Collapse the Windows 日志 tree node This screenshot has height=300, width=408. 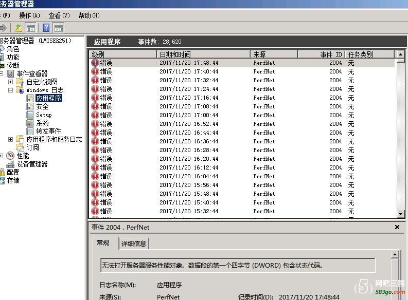click(10, 90)
